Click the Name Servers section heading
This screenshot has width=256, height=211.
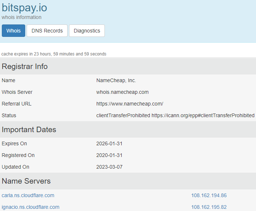[x=26, y=181]
